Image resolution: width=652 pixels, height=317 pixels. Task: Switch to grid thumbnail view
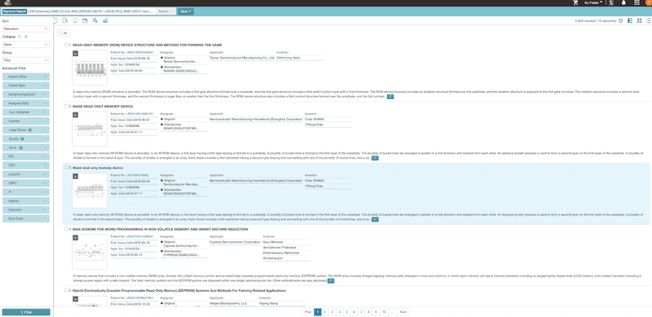[640, 20]
